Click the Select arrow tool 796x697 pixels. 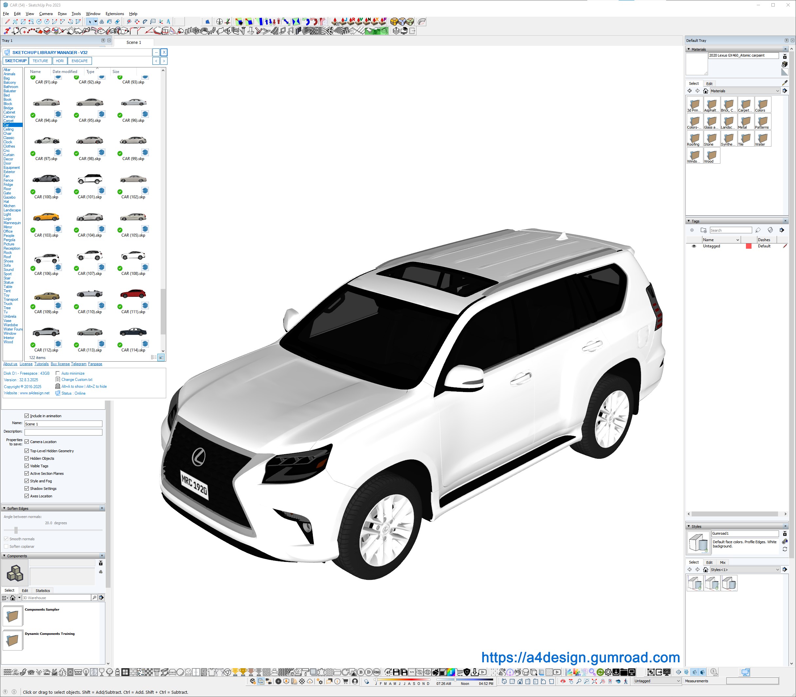tap(89, 22)
